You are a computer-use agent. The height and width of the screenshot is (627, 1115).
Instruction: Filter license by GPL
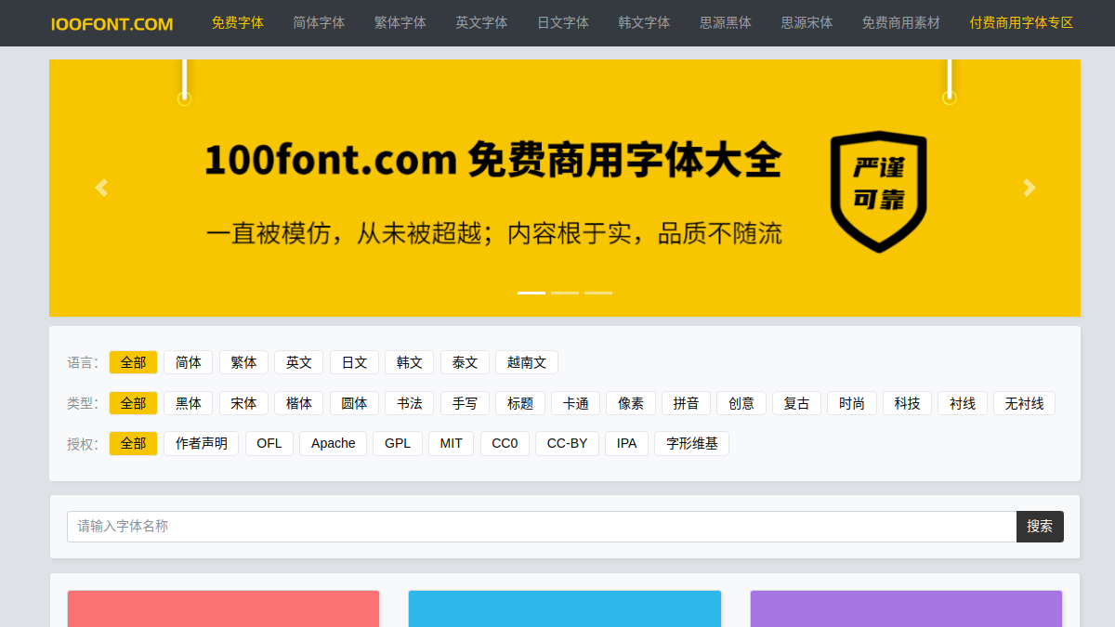click(398, 443)
